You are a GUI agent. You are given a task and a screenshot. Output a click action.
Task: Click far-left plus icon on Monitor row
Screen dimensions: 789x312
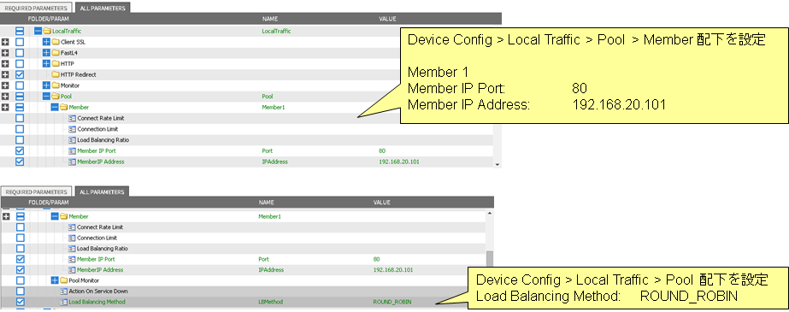[x=5, y=85]
